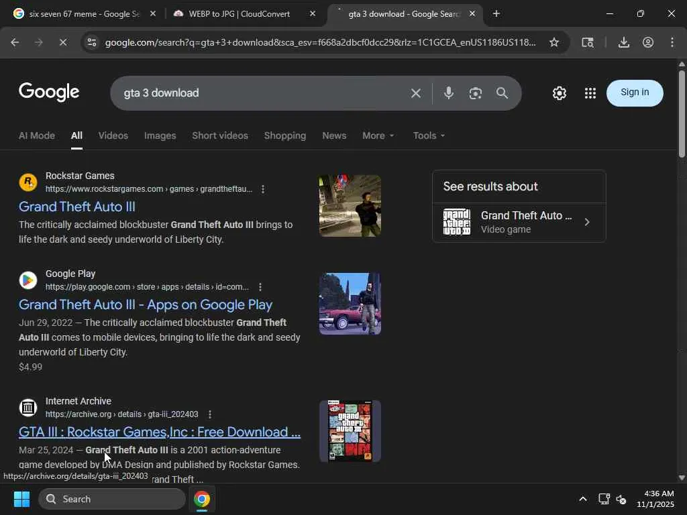Open Grand Theft Auto III Apps on Google Play
This screenshot has height=515, width=687.
coord(146,305)
